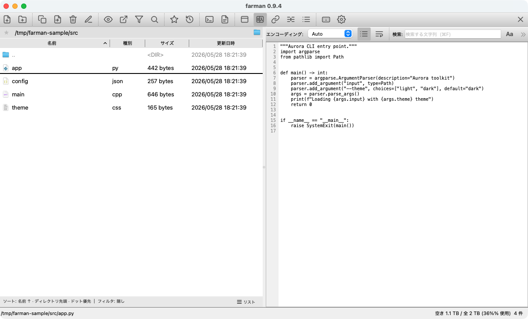
Task: Click the 'import argparse' code line
Action: (300, 51)
